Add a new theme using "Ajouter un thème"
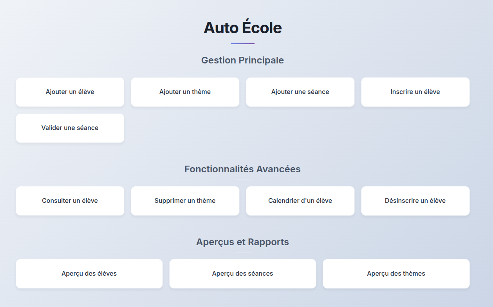 click(x=185, y=92)
